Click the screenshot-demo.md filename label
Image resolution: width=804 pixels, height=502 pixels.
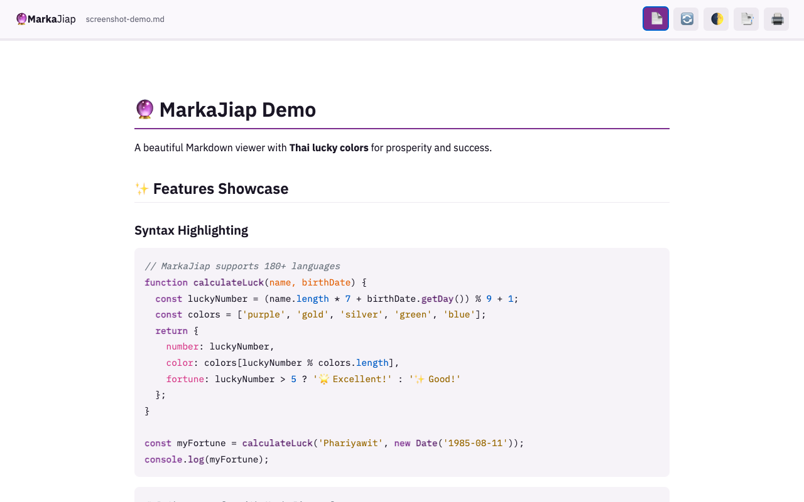click(x=125, y=19)
